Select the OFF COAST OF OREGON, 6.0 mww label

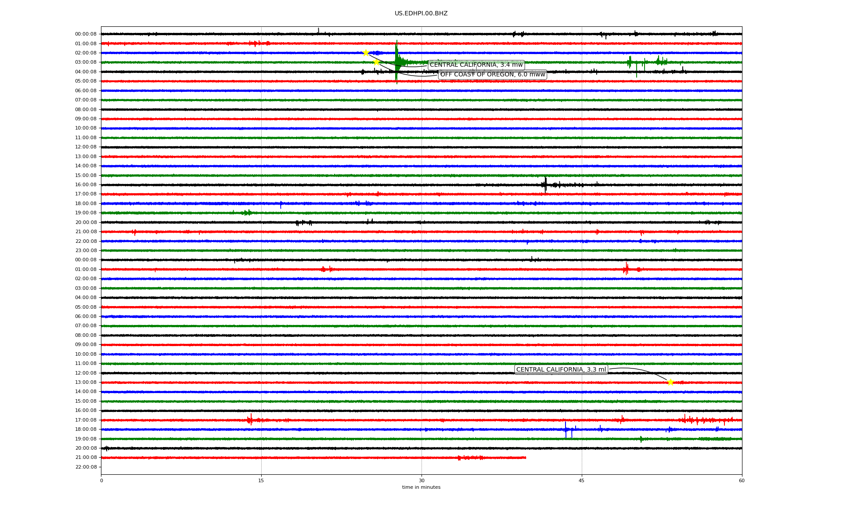pyautogui.click(x=492, y=75)
